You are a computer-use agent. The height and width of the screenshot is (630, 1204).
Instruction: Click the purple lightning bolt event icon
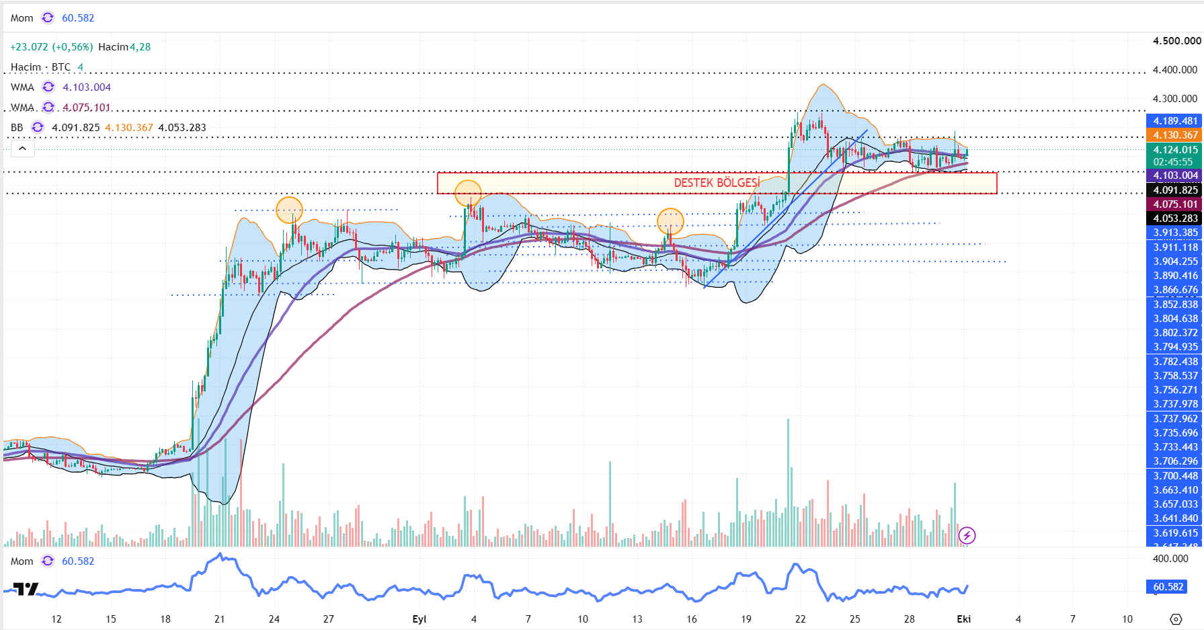point(967,535)
